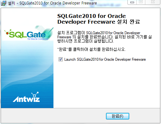
Task: Click the 완료(F) finish button
Action: (117, 116)
